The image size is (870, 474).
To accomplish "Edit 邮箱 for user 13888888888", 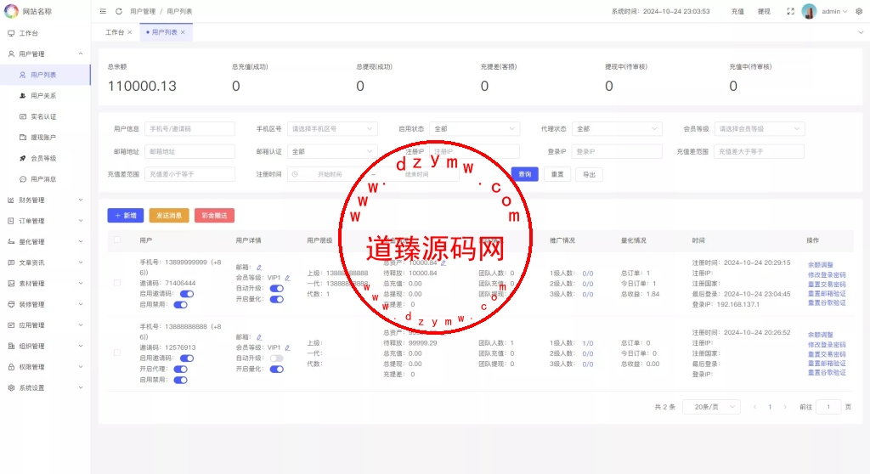I will (x=259, y=337).
